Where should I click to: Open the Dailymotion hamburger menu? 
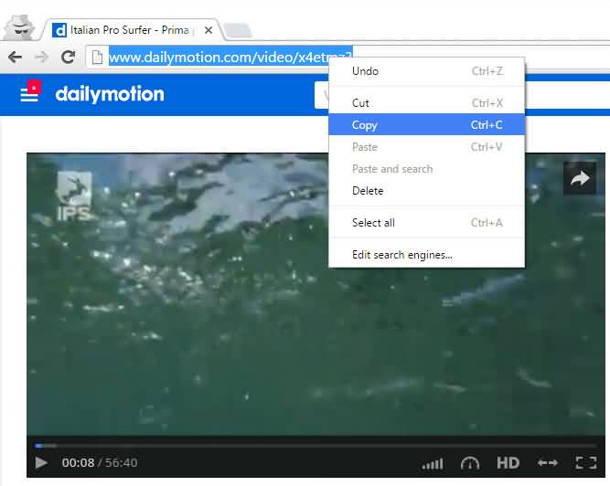(x=29, y=92)
